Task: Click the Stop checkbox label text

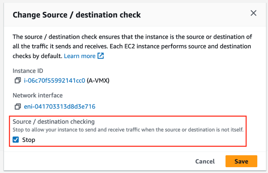Action: [29, 140]
